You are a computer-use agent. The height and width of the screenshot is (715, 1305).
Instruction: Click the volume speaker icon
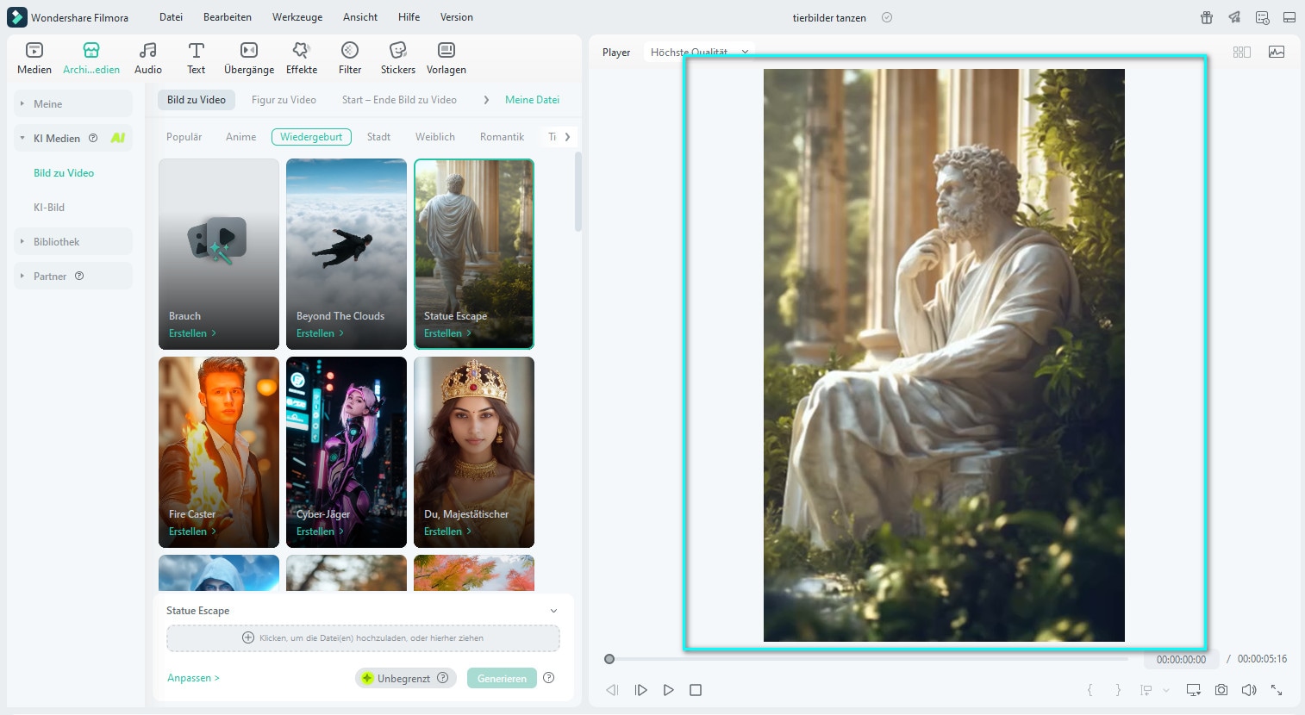pos(1249,690)
